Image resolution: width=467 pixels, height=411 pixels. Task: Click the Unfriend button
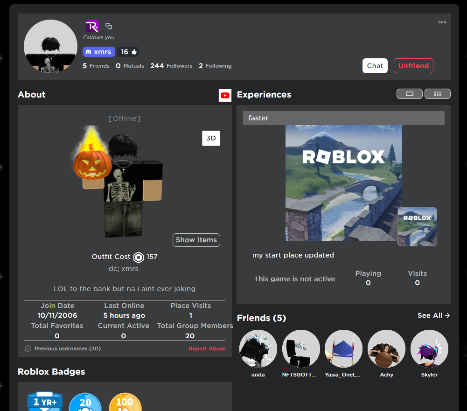pyautogui.click(x=413, y=65)
